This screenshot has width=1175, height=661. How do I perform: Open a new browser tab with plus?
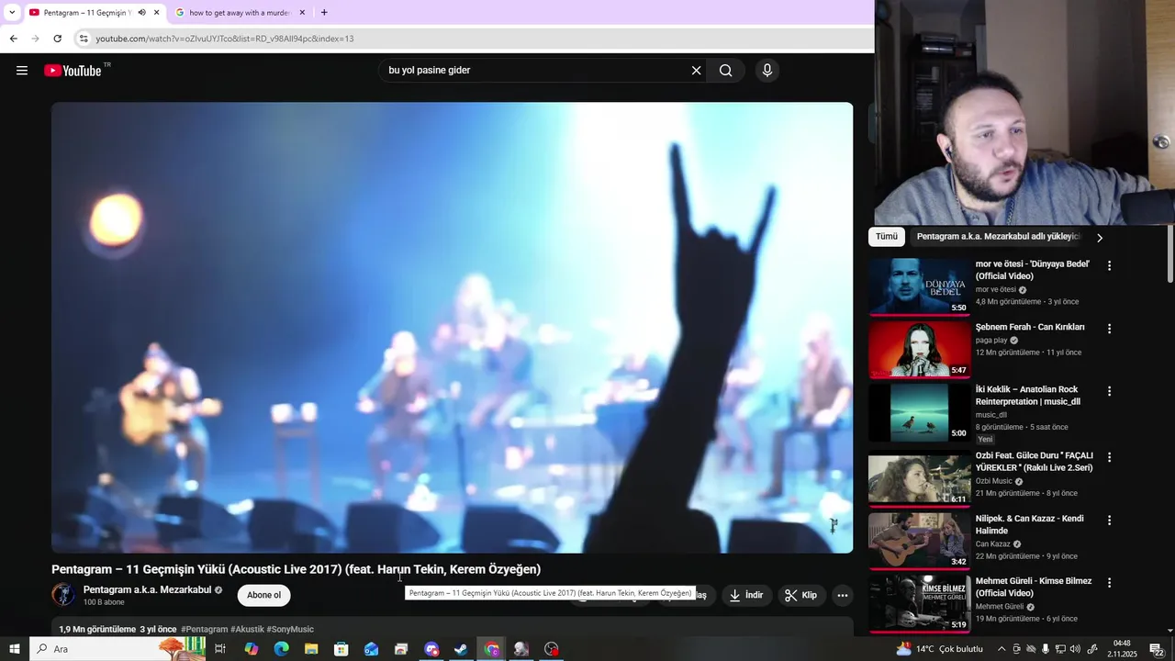pyautogui.click(x=324, y=13)
